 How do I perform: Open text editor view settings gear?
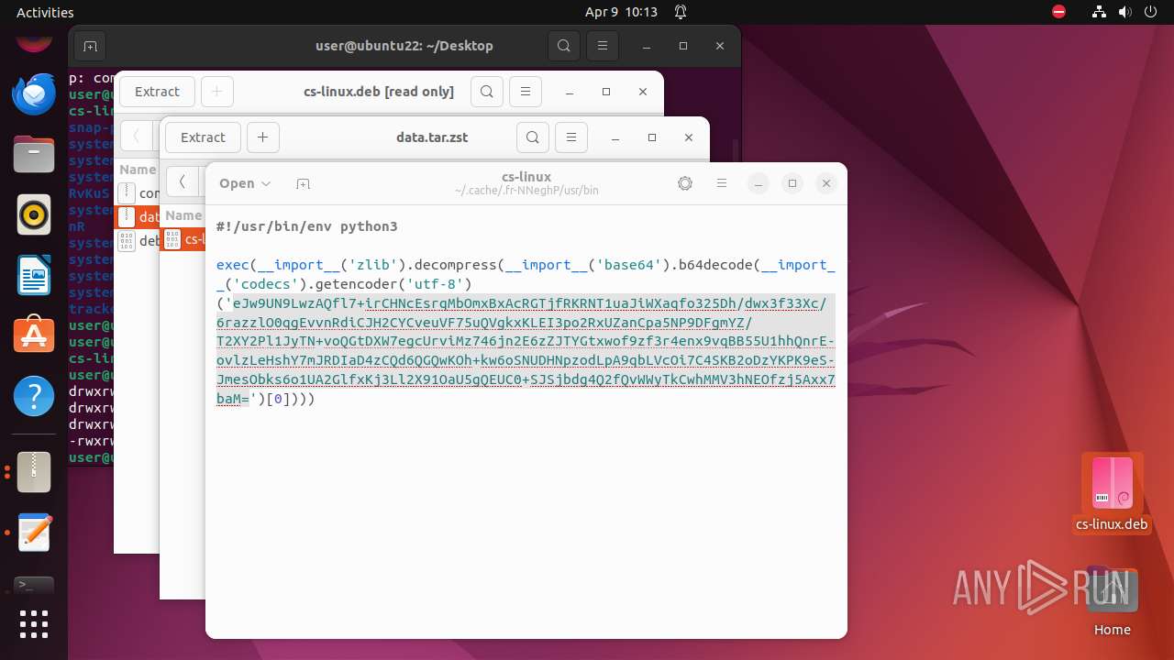(x=685, y=183)
